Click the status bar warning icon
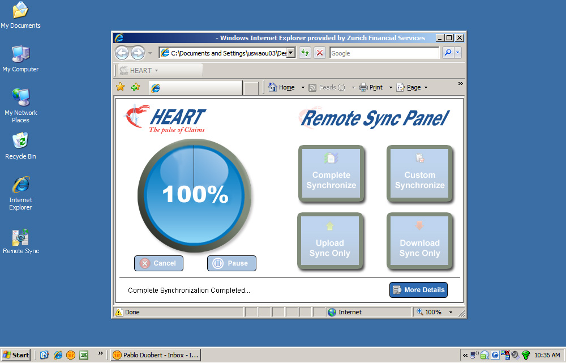This screenshot has height=363, width=566. [119, 312]
